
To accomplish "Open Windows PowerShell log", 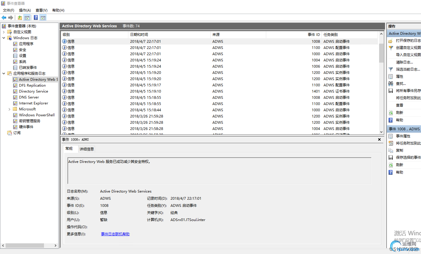I will (x=37, y=115).
